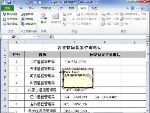
Task: Toggle 显示/隐藏批注 for the comment
Action: [x=87, y=14]
